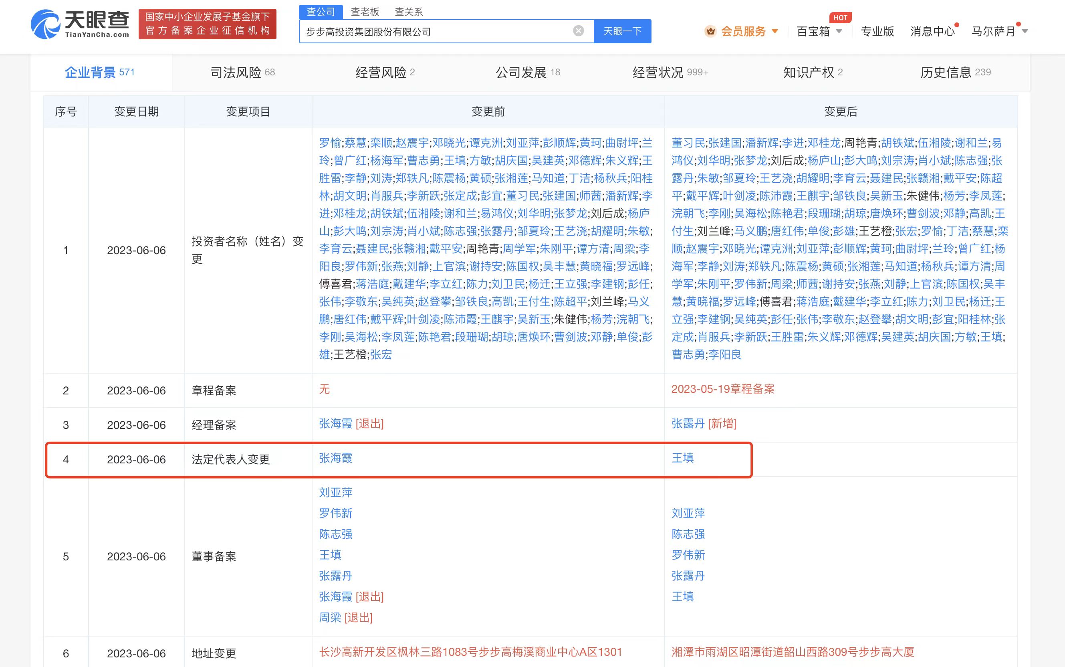
Task: Switch to the 司法风险 tab
Action: pyautogui.click(x=243, y=72)
